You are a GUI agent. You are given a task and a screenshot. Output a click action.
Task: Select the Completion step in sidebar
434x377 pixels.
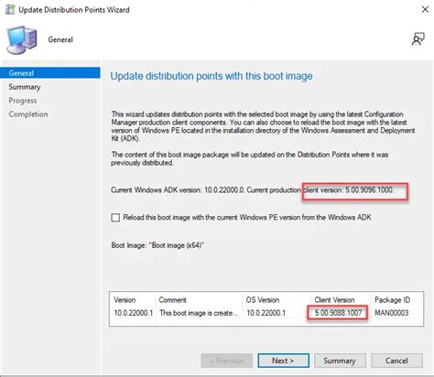coord(28,114)
